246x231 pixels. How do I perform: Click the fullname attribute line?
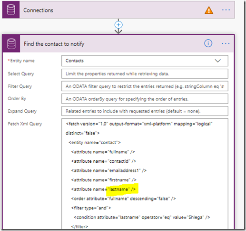coord(103,152)
